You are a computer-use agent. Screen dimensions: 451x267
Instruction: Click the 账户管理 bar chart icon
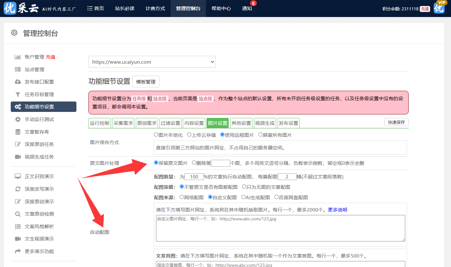click(18, 57)
